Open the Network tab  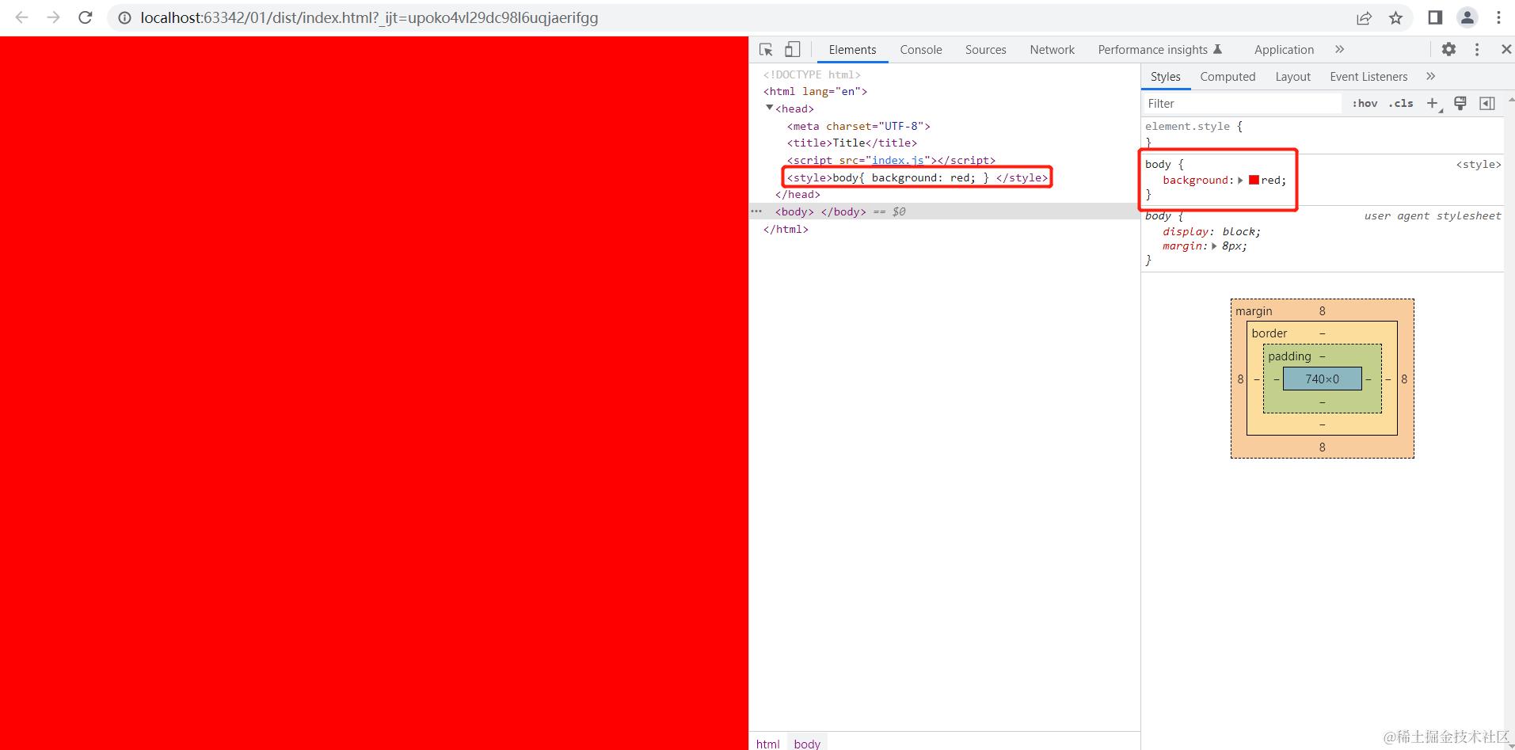(x=1052, y=49)
